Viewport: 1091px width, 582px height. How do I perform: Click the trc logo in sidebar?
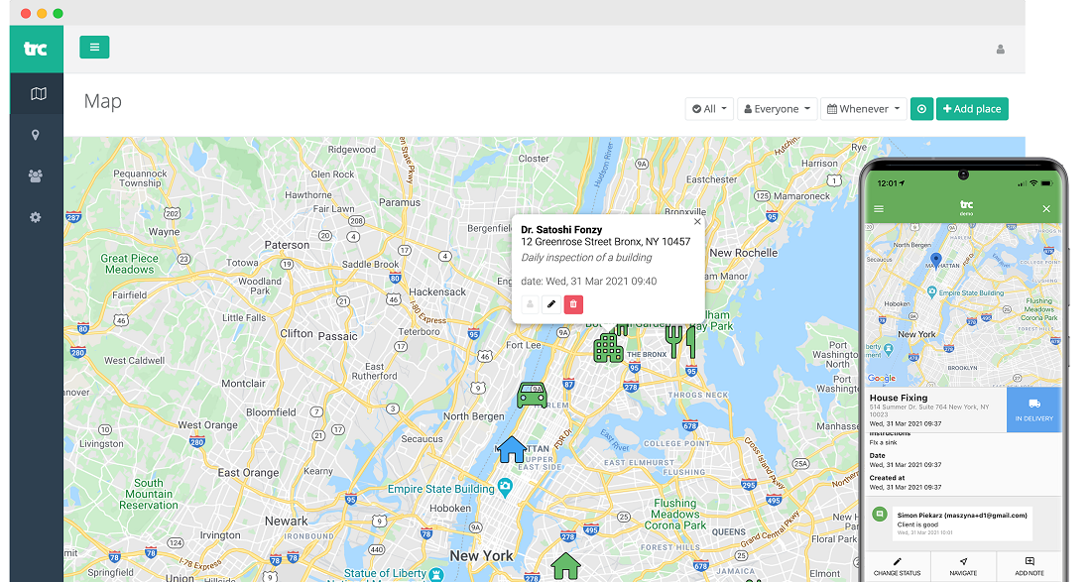(x=36, y=49)
